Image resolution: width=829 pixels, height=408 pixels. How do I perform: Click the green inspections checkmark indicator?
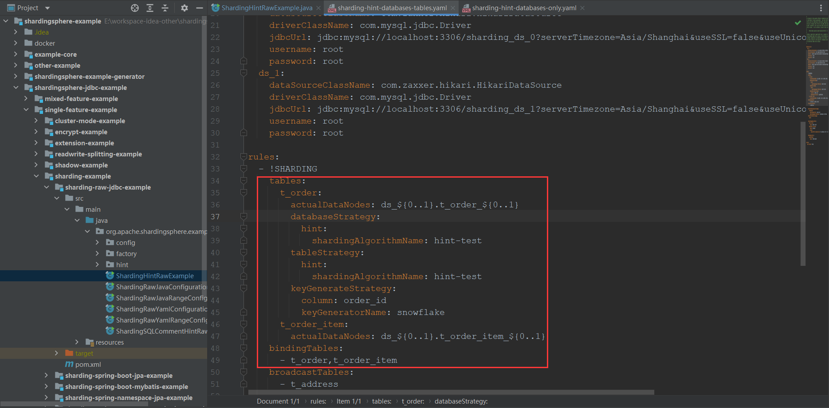[798, 22]
